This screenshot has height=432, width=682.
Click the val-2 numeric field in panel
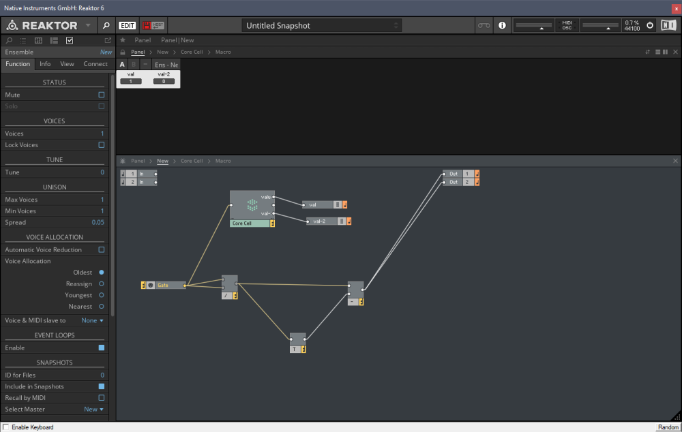[x=164, y=81]
